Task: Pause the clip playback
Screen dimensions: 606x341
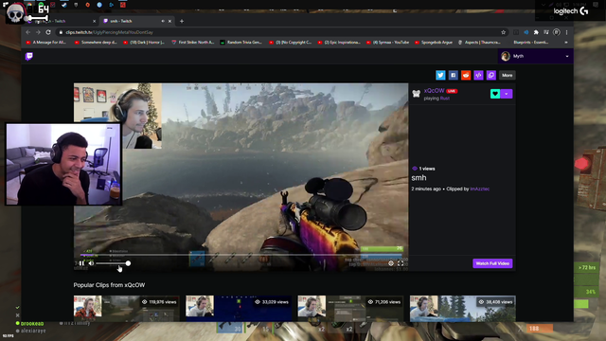Action: (81, 263)
